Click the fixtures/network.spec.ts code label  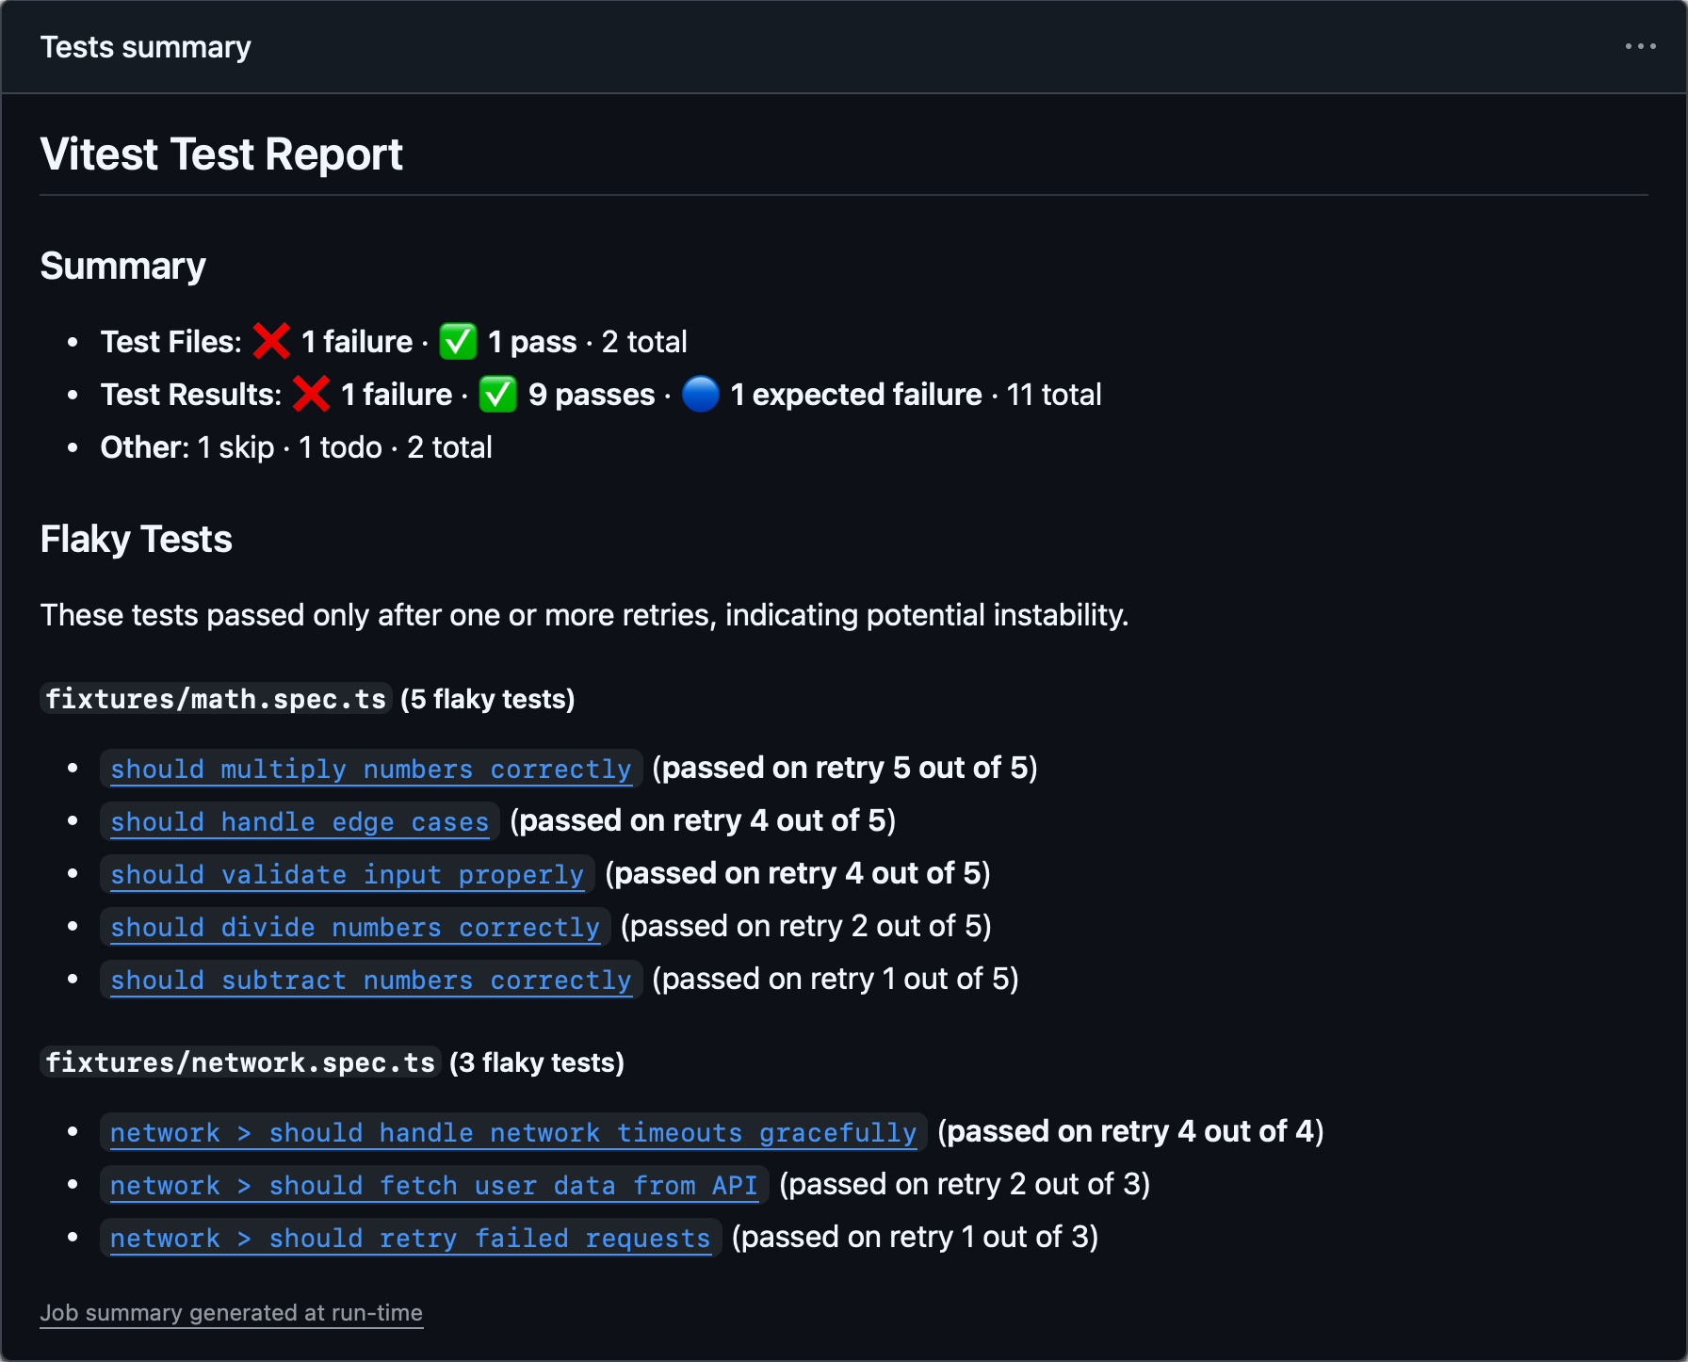(240, 1062)
